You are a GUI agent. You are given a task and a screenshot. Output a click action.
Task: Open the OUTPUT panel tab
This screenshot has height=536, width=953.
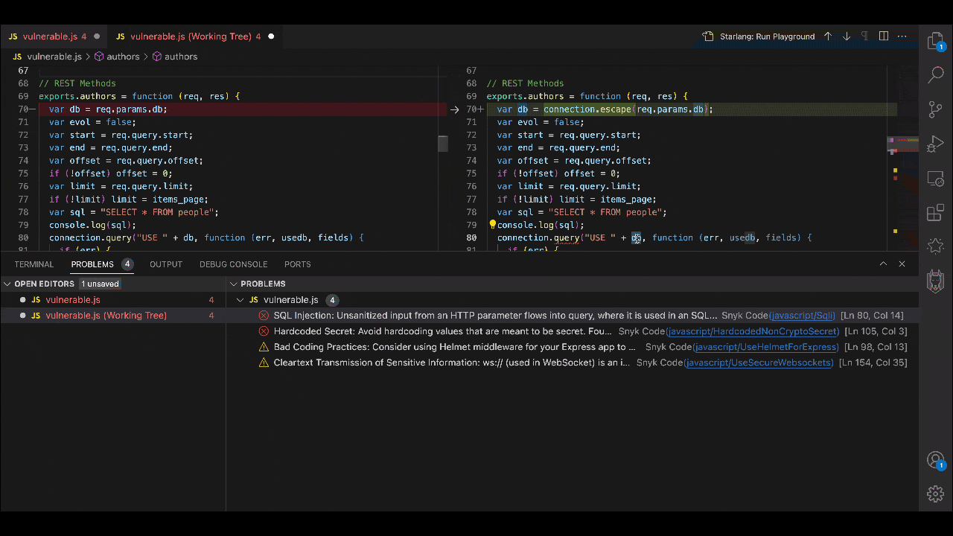[166, 264]
